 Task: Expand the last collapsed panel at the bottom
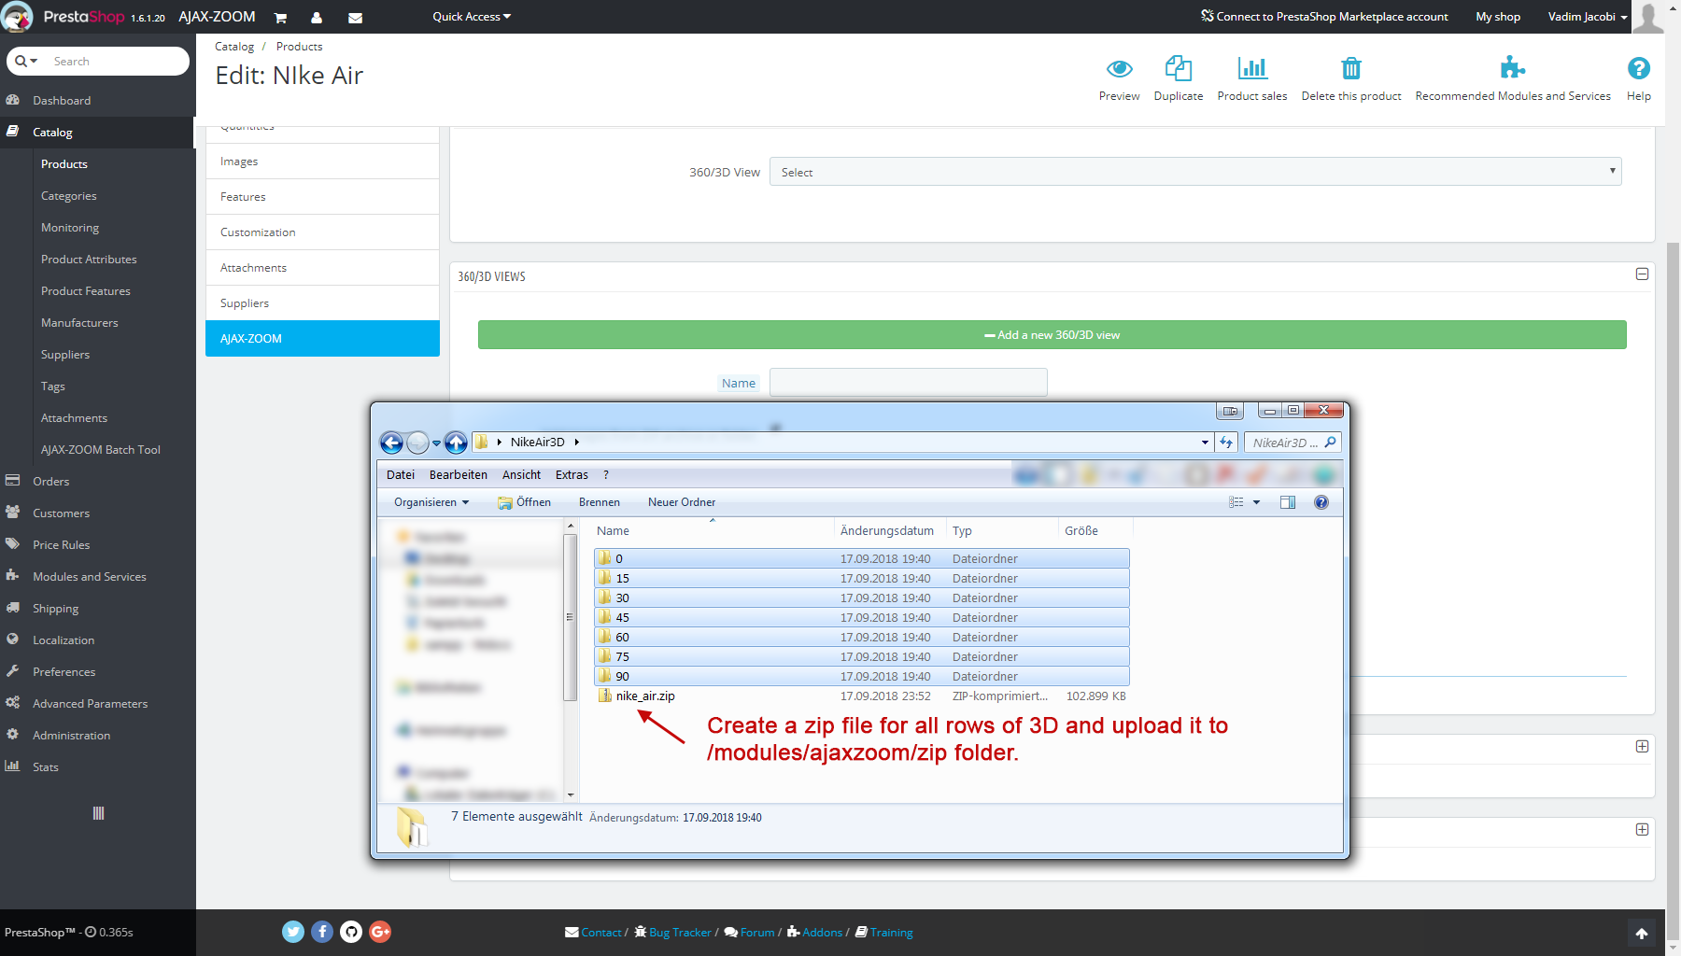[1642, 830]
